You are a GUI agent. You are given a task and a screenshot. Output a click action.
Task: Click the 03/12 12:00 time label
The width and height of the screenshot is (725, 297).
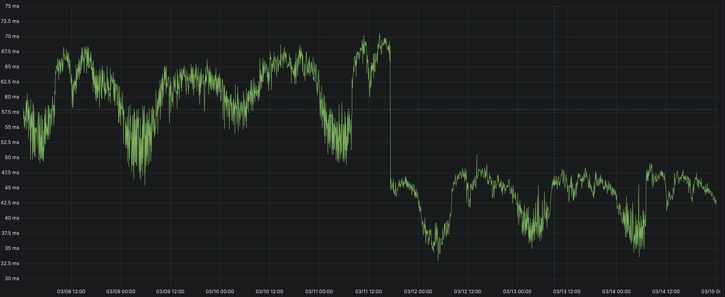(468, 292)
